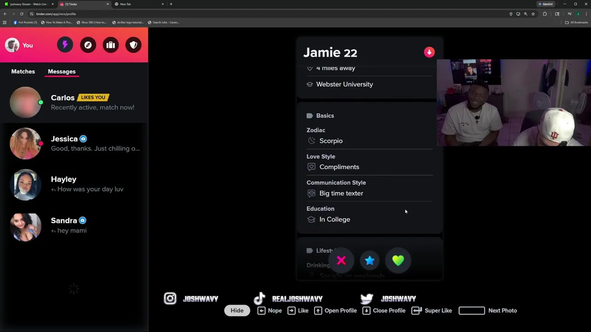Click the Compliments love style value

pos(339,167)
